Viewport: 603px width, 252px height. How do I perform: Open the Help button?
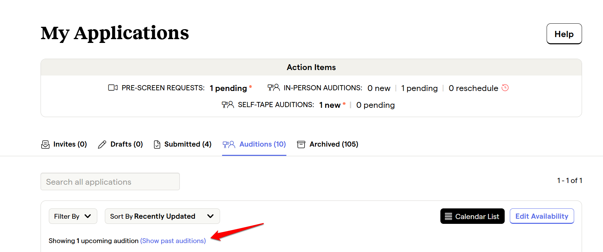tap(564, 34)
